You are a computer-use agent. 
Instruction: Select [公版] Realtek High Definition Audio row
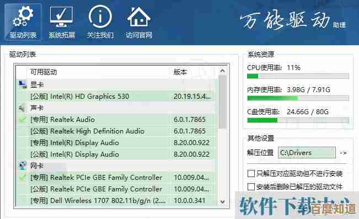click(x=116, y=131)
